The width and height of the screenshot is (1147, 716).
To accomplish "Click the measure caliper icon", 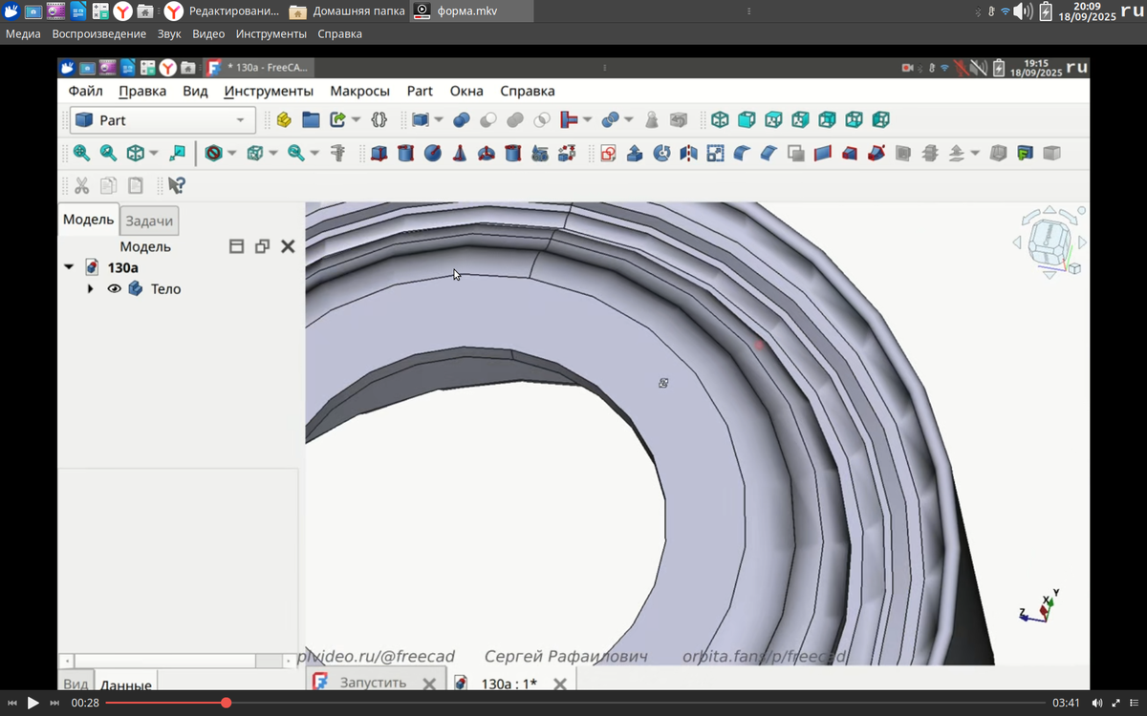I will click(x=337, y=153).
